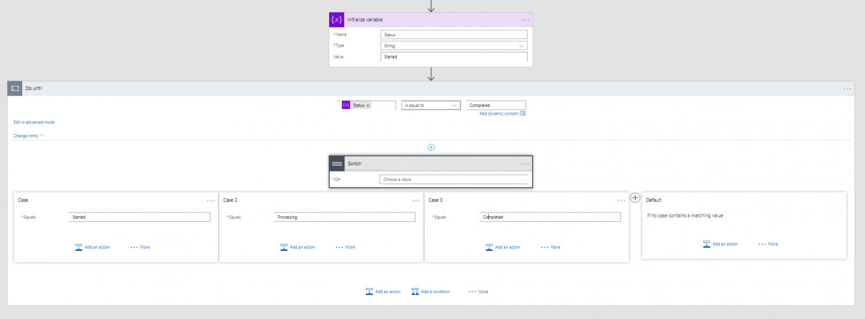This screenshot has height=319, width=865.
Task: Click the Do until loop icon
Action: 15,89
